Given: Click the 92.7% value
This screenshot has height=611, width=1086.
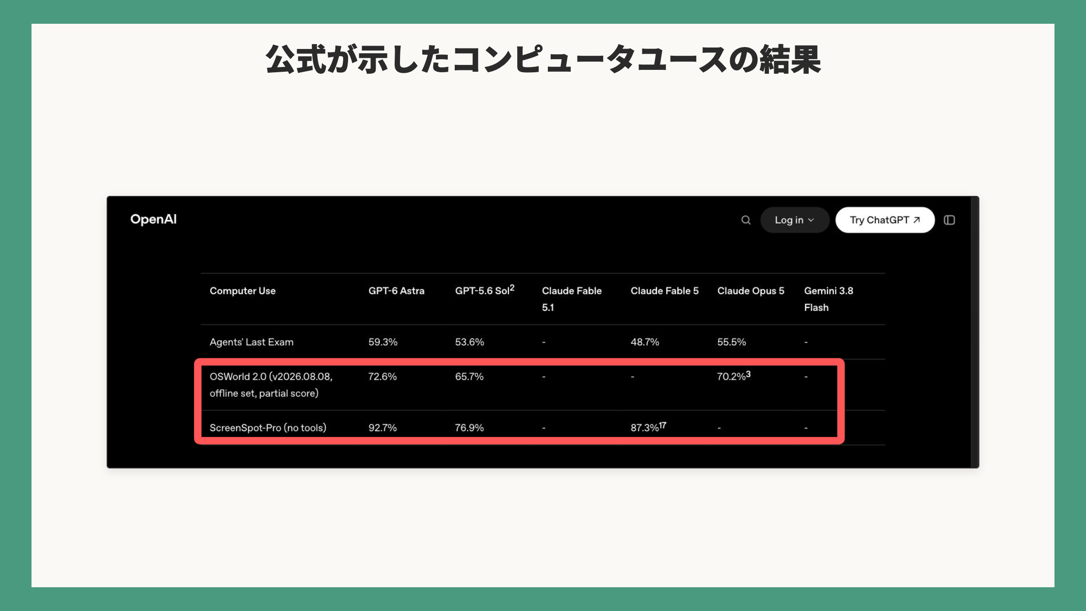Looking at the screenshot, I should tap(383, 428).
